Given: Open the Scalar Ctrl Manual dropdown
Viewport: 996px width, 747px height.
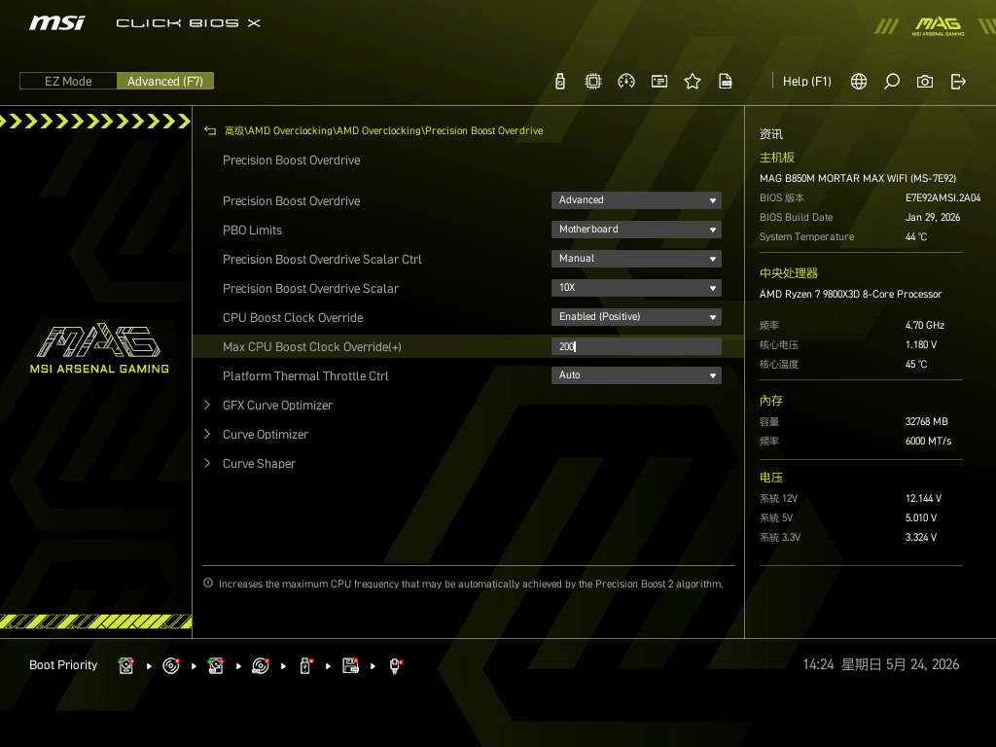Looking at the screenshot, I should point(636,259).
